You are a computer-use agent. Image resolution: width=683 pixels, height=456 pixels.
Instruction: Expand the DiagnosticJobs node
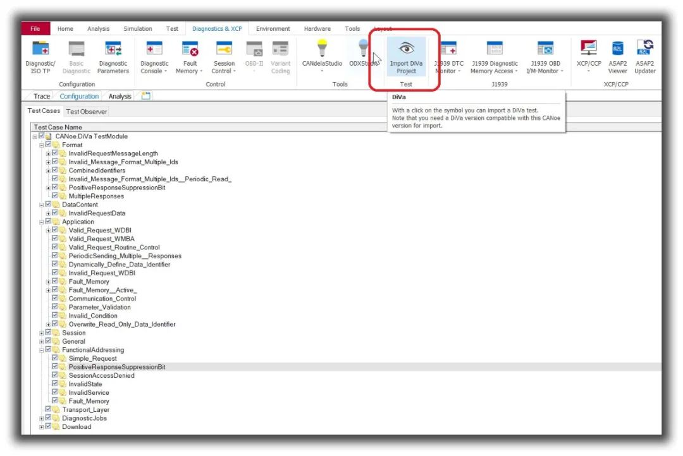pos(41,418)
